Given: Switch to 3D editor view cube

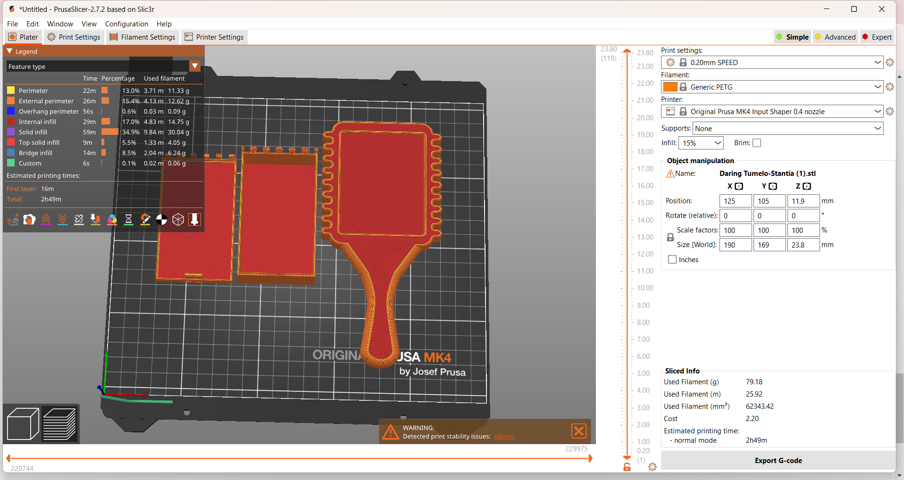Looking at the screenshot, I should 23,424.
